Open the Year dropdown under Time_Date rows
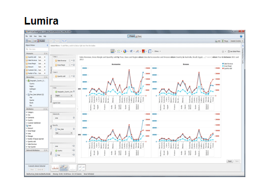Screen dimensions: 256x192 63,133
